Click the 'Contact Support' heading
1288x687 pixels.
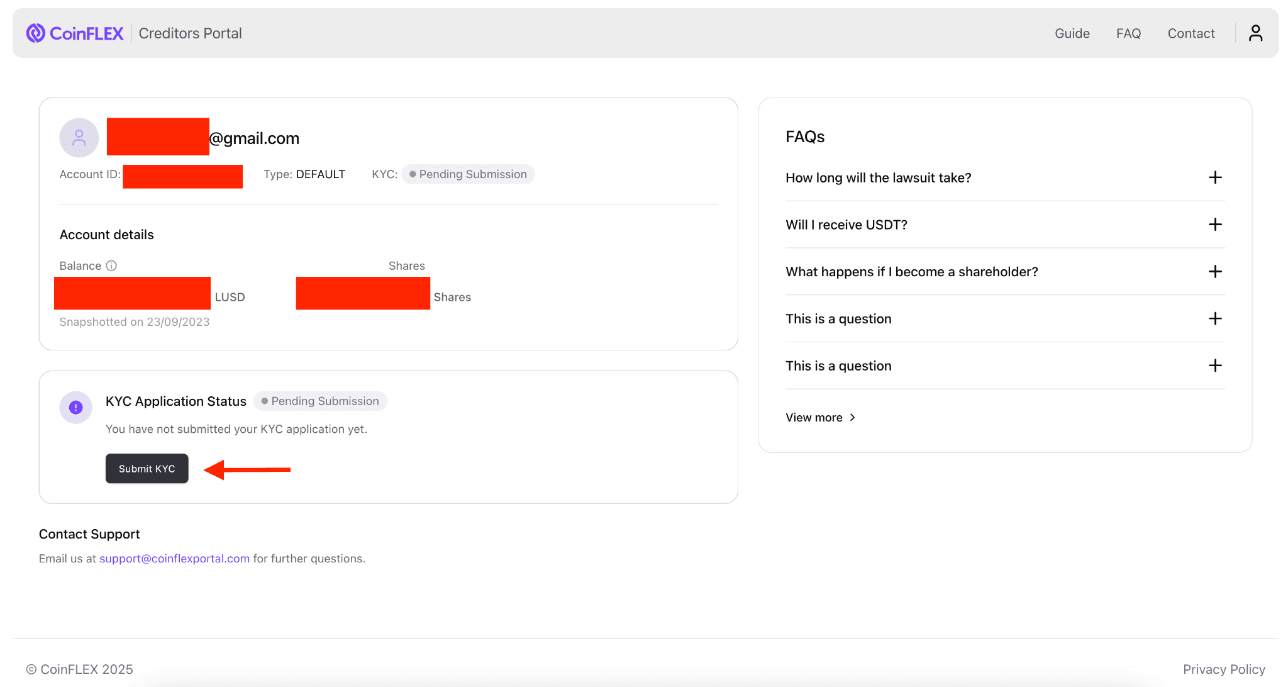point(89,534)
